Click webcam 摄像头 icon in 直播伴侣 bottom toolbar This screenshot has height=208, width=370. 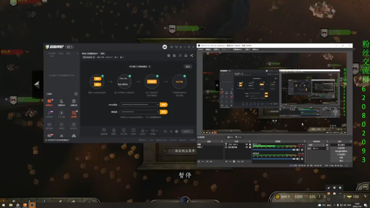tap(114, 130)
